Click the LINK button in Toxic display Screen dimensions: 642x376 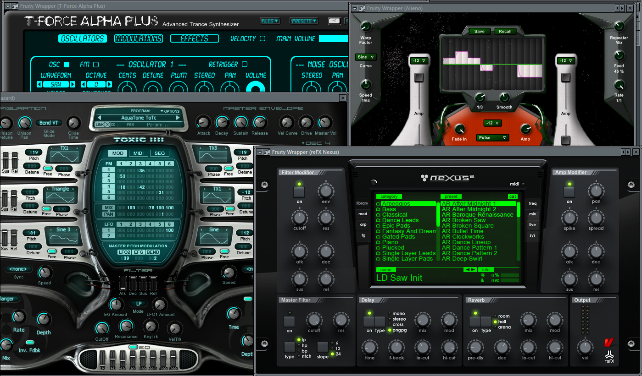(100, 125)
